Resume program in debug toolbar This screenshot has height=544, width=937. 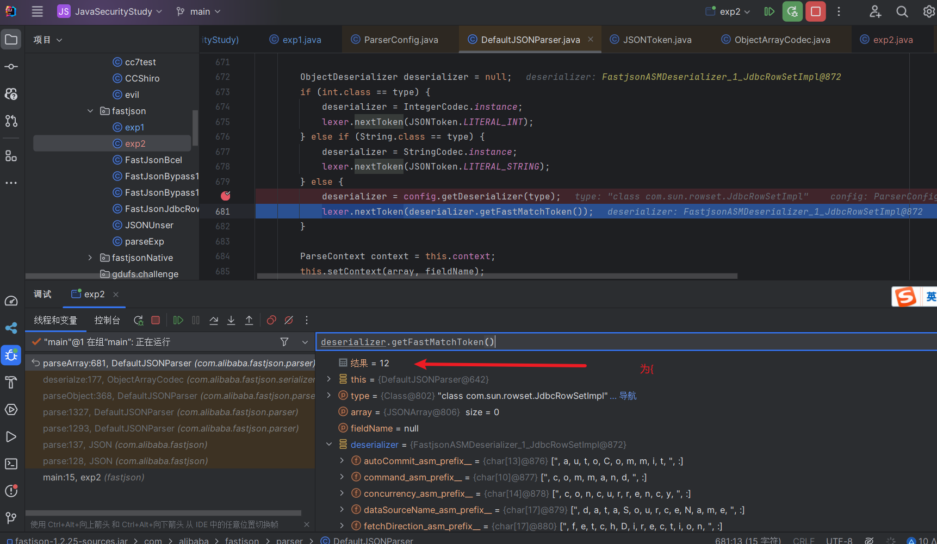(x=178, y=320)
